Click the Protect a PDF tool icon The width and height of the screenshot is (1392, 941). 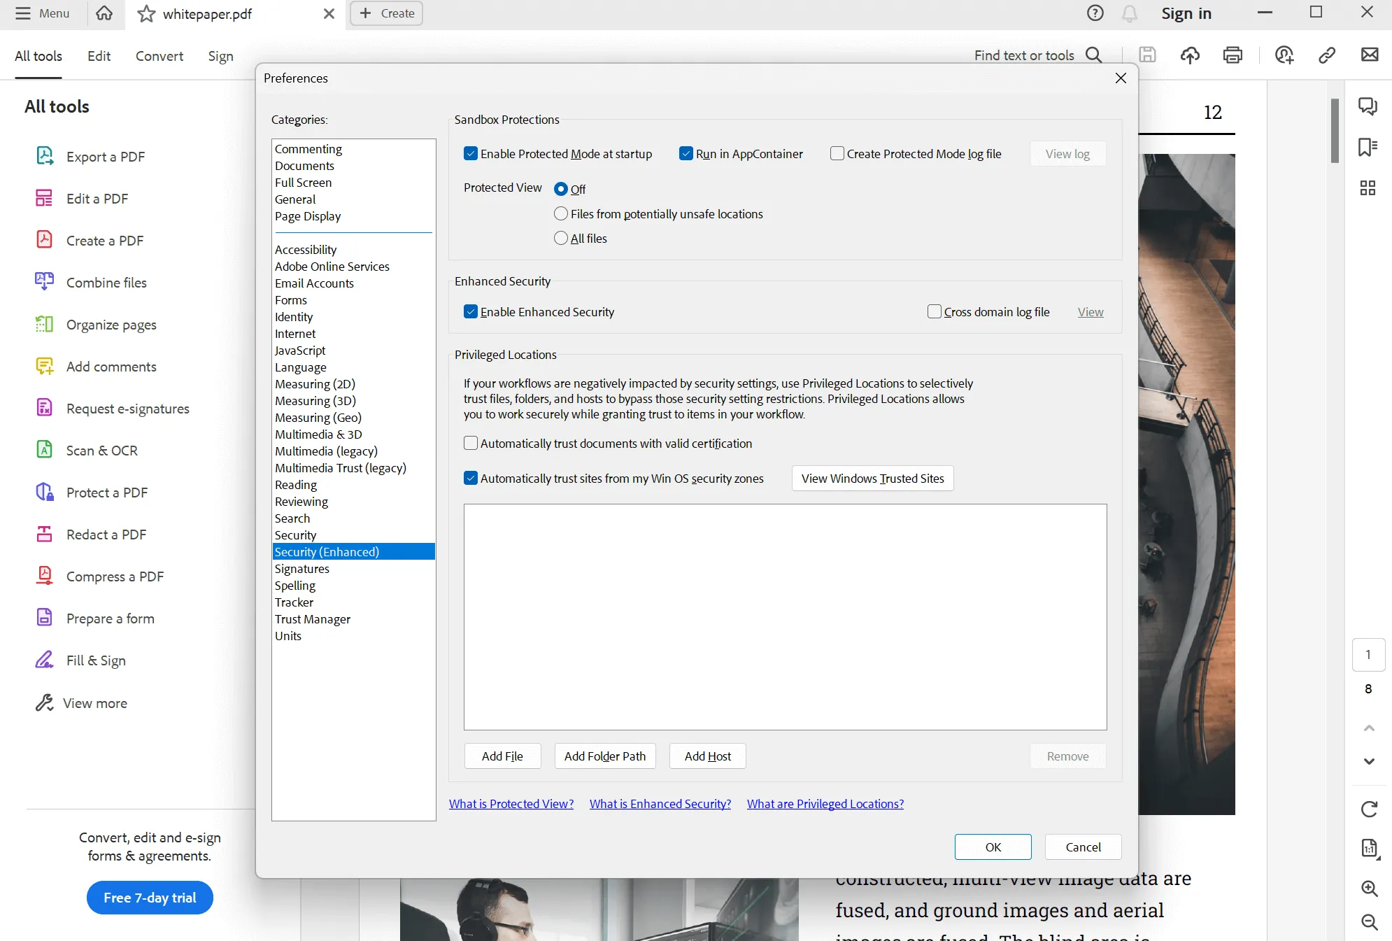[43, 492]
